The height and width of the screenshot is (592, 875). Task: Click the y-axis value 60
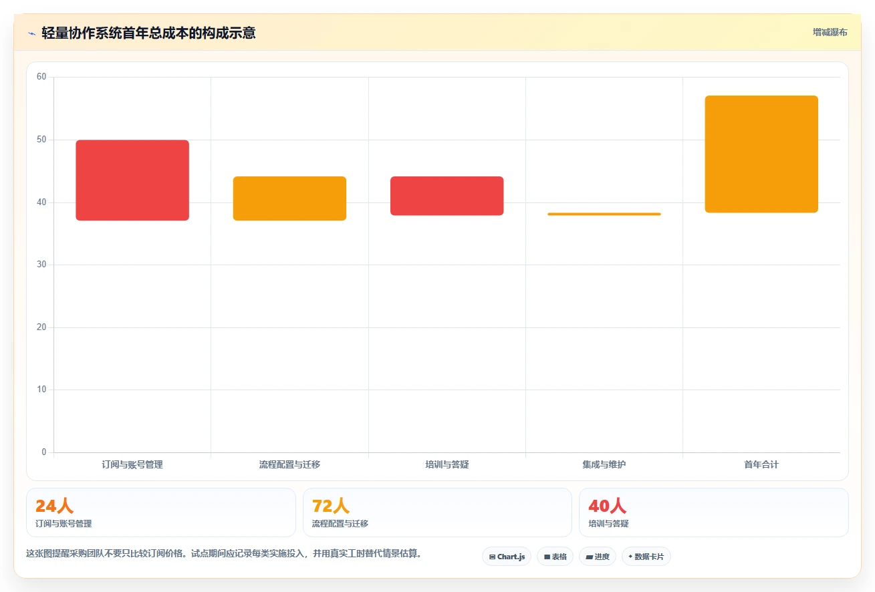(x=41, y=77)
